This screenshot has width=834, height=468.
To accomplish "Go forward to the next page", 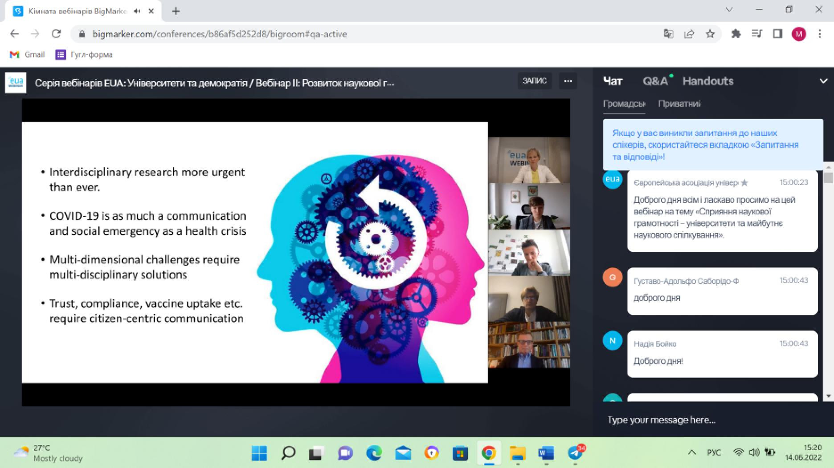I will point(35,34).
